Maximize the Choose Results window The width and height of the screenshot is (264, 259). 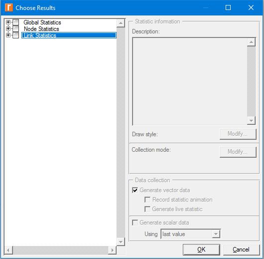(x=228, y=7)
